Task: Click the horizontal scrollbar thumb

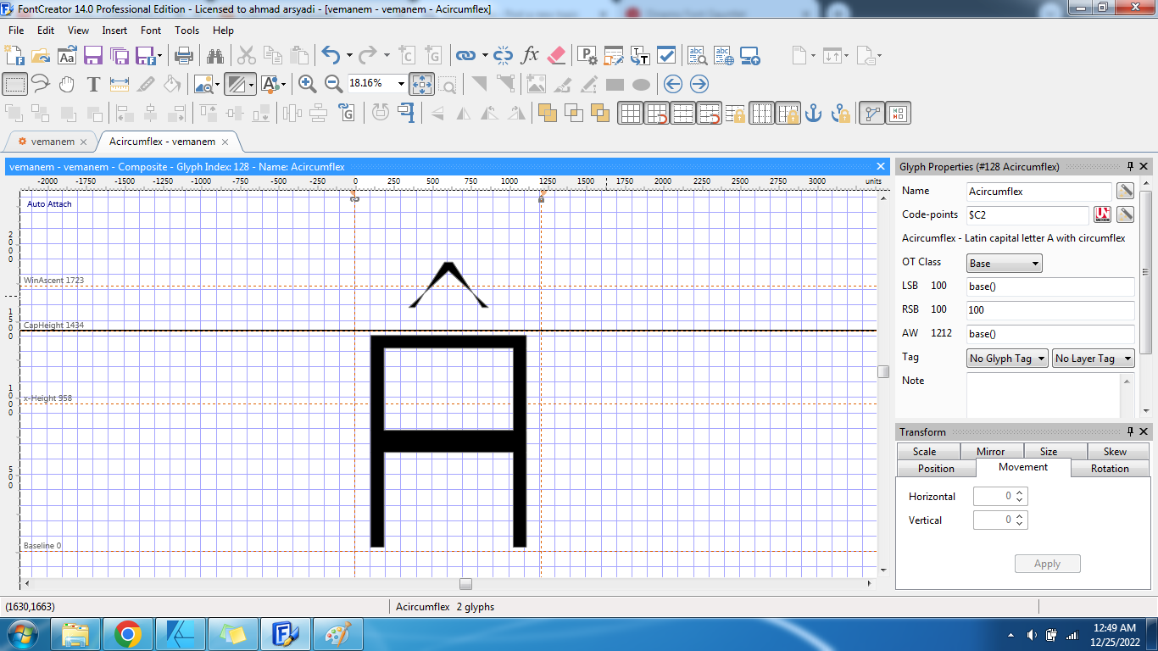Action: (465, 584)
